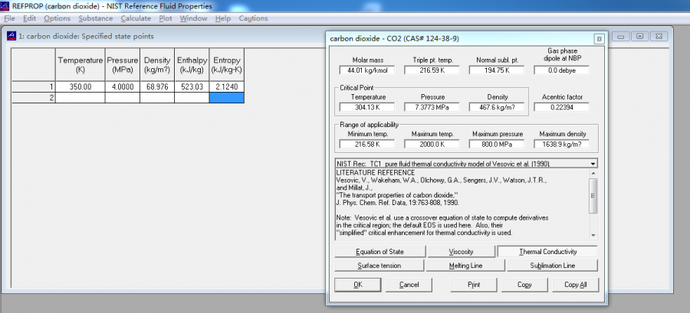Image resolution: width=690 pixels, height=313 pixels.
Task: Select the Pressure (MPa) column header
Action: pyautogui.click(x=123, y=65)
